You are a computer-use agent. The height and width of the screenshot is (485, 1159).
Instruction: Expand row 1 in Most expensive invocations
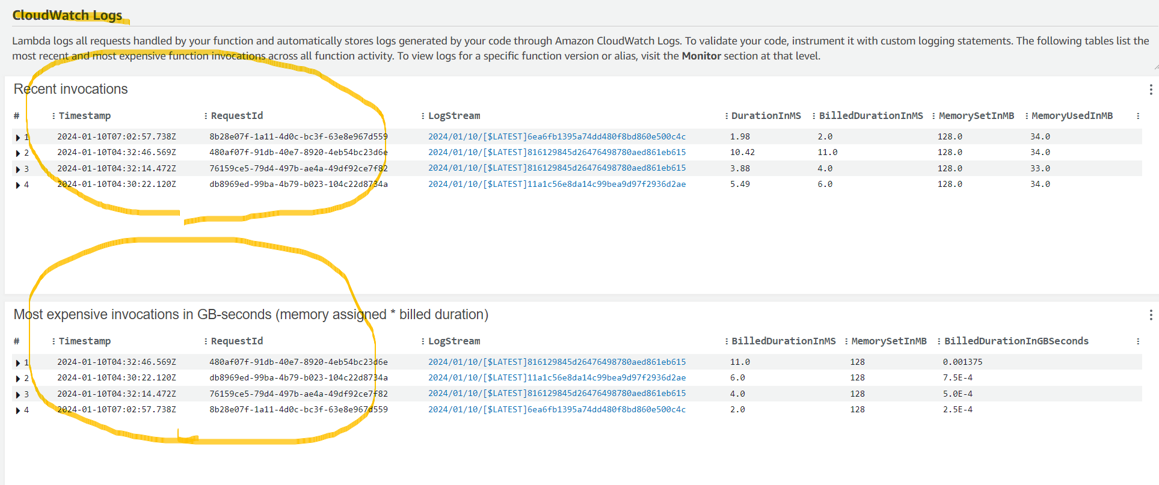17,363
